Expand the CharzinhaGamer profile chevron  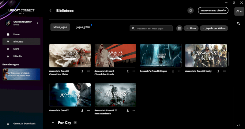pos(37,23)
